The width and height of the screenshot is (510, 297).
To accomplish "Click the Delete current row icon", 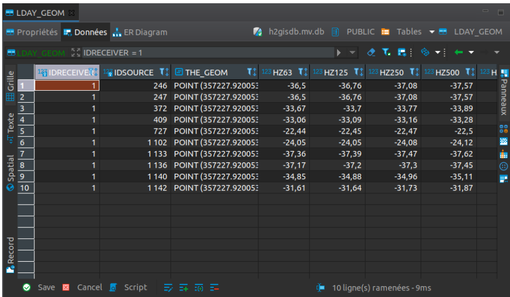I will point(214,288).
